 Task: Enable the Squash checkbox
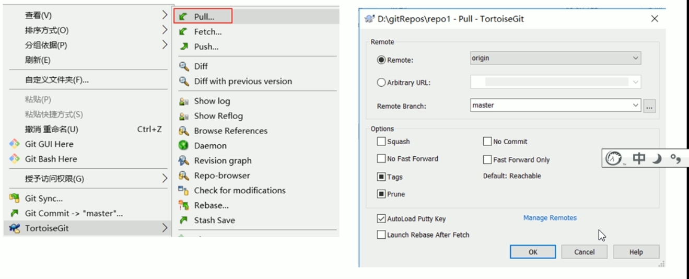(x=381, y=142)
